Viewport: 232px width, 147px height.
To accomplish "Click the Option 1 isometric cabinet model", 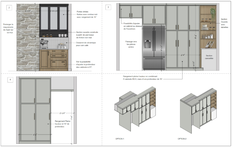I will pos(135,109).
